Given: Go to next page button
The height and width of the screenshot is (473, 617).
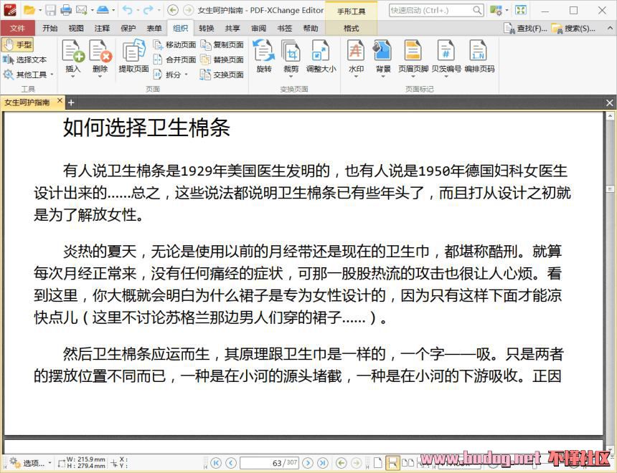Looking at the screenshot, I should pos(308,463).
